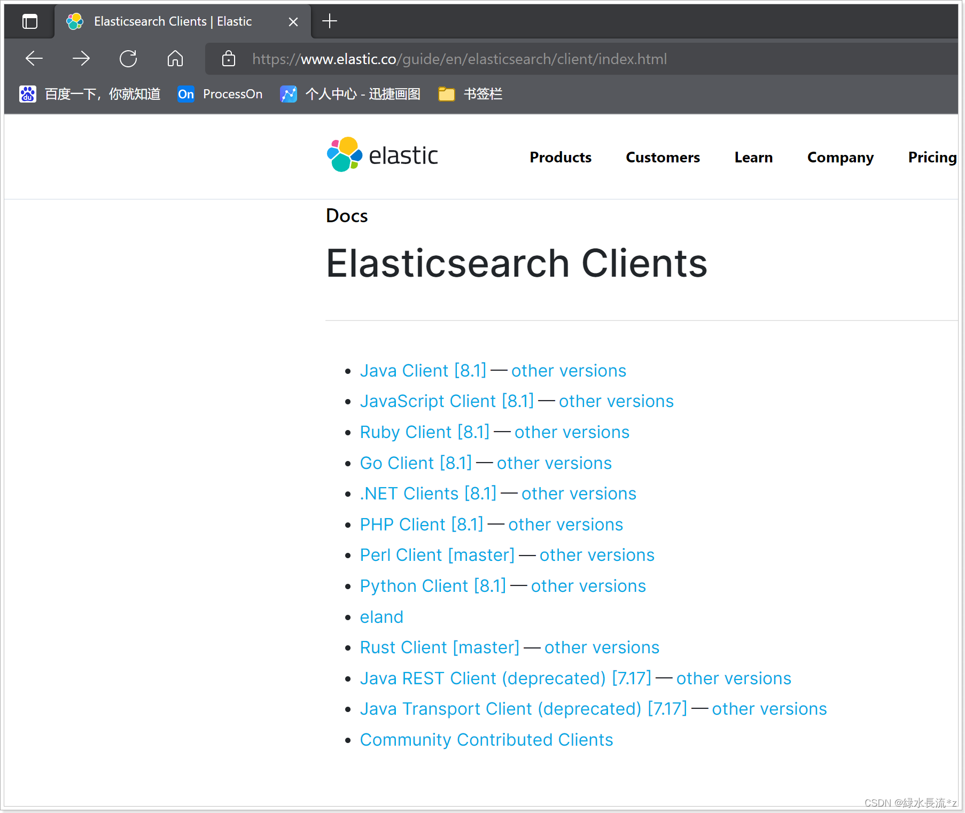Click the Elasticsearch Clients page title
Screen dimensions: 965x813
[x=517, y=263]
